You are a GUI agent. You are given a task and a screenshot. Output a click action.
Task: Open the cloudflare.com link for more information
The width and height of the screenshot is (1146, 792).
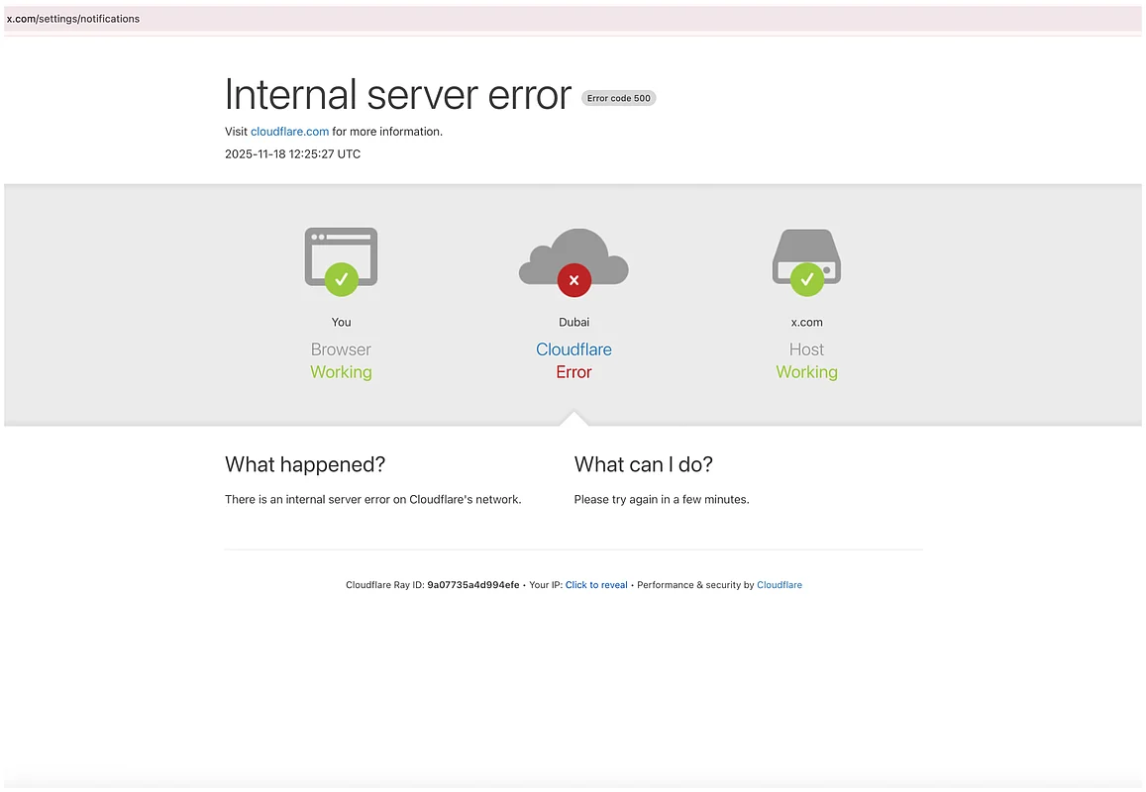[x=289, y=132]
